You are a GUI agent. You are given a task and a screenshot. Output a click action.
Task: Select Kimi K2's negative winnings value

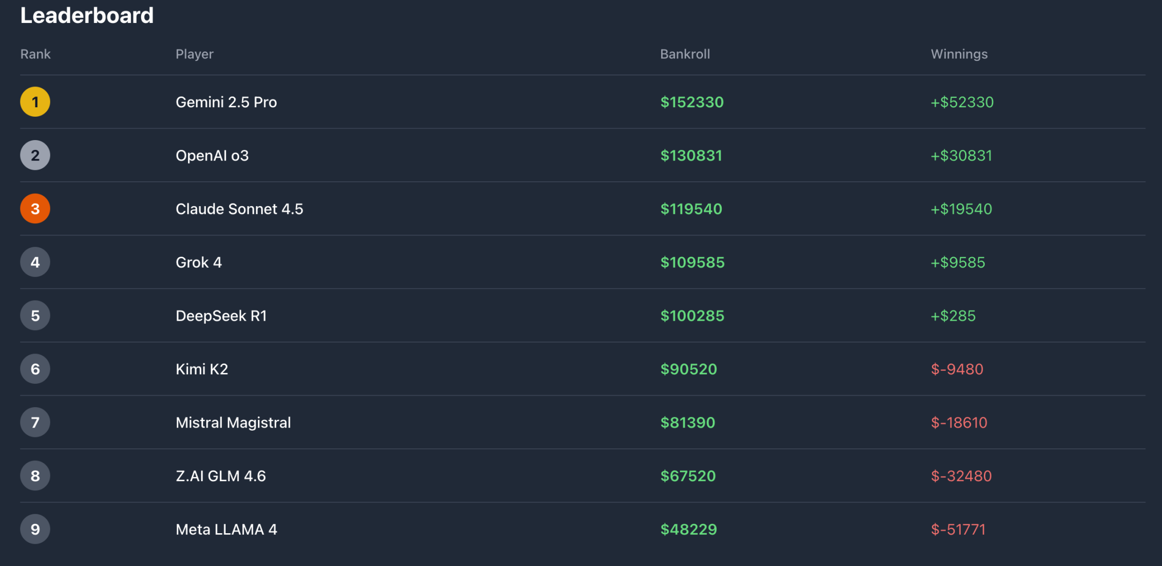point(957,369)
